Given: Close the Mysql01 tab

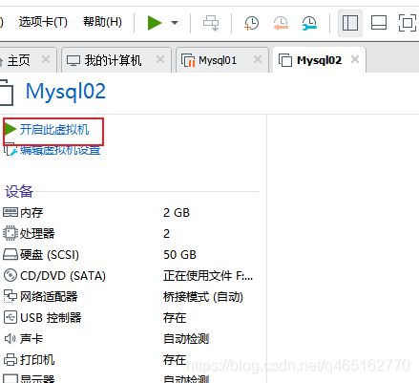Looking at the screenshot, I should pyautogui.click(x=258, y=59).
